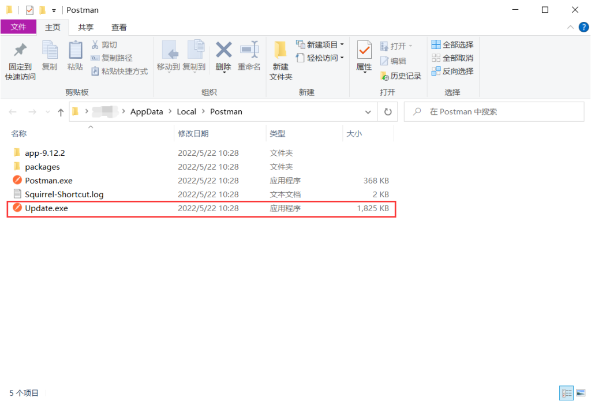
Task: Expand chevron after AppData breadcrumb
Action: point(170,111)
